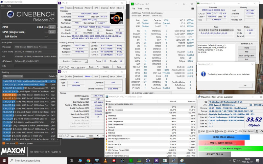263x164 pixels.
Task: Switch to ZenTimings via green Z taskbar icon
Action: tap(131, 160)
